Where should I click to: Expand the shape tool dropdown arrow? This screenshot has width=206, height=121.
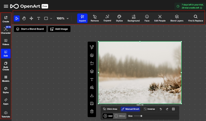tap(51, 18)
